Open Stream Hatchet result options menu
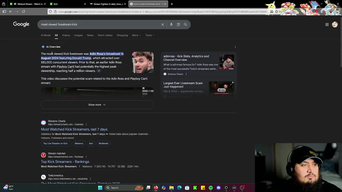This screenshot has height=192, width=342. click(x=86, y=157)
